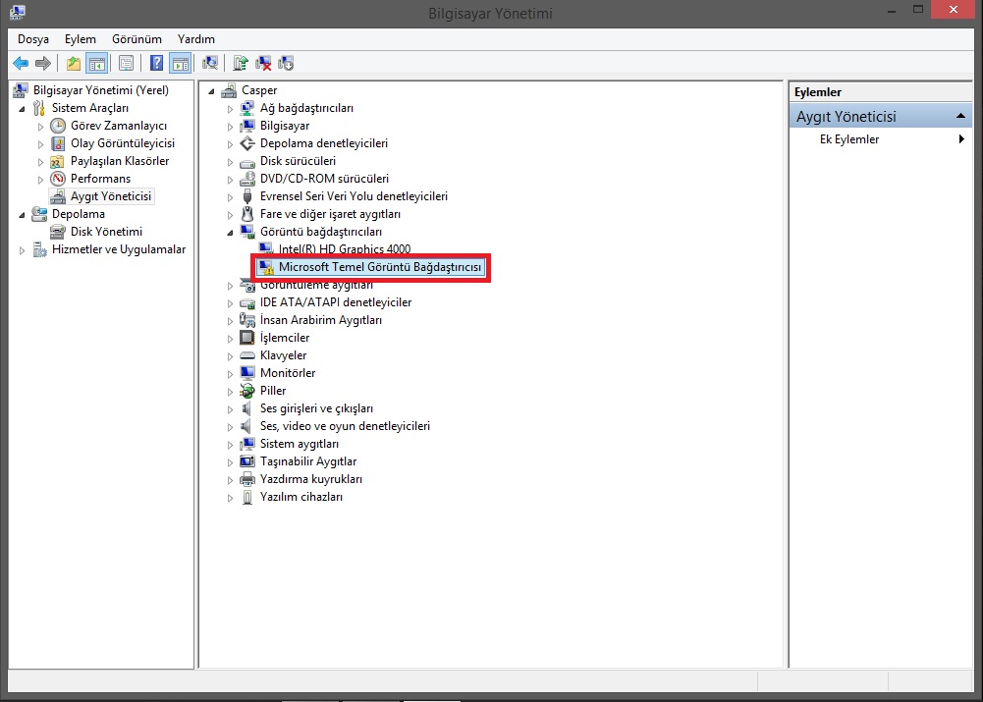This screenshot has height=702, width=983.
Task: Collapse the Sistem Araçları tree node
Action: (23, 109)
